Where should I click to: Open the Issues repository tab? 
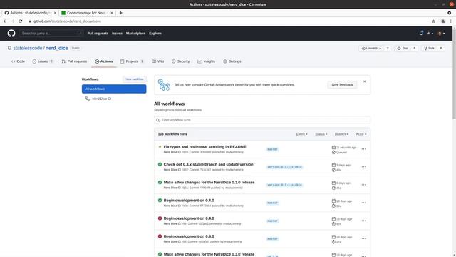(43, 61)
